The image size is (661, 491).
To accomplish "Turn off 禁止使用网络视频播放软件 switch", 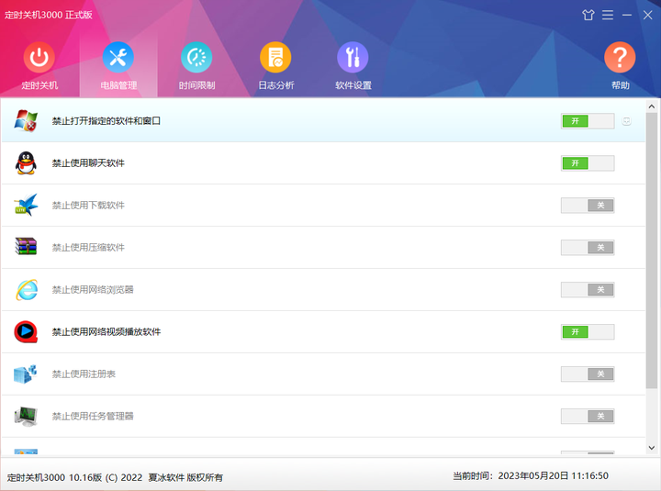I will [x=588, y=331].
